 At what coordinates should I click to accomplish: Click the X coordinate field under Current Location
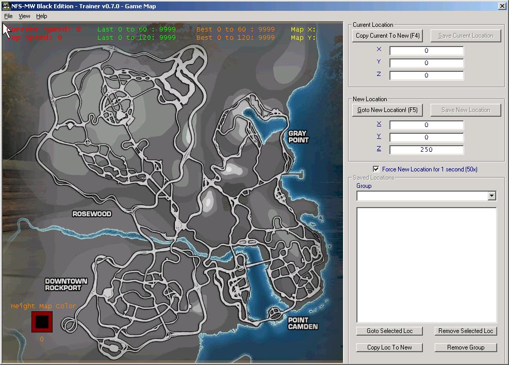[x=426, y=50]
